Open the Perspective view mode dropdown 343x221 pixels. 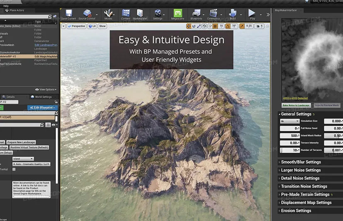point(76,26)
